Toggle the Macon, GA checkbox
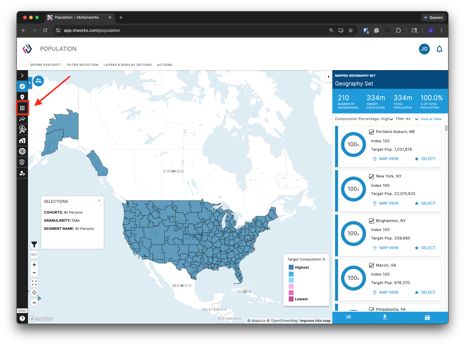Screen dimensions: 465x346 pyautogui.click(x=371, y=265)
